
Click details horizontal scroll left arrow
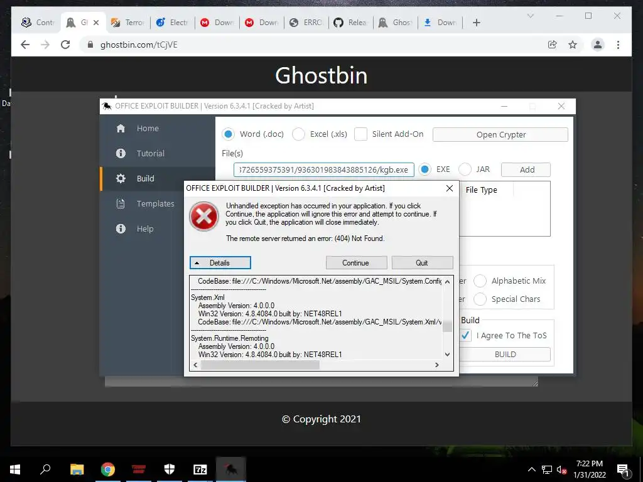[195, 365]
